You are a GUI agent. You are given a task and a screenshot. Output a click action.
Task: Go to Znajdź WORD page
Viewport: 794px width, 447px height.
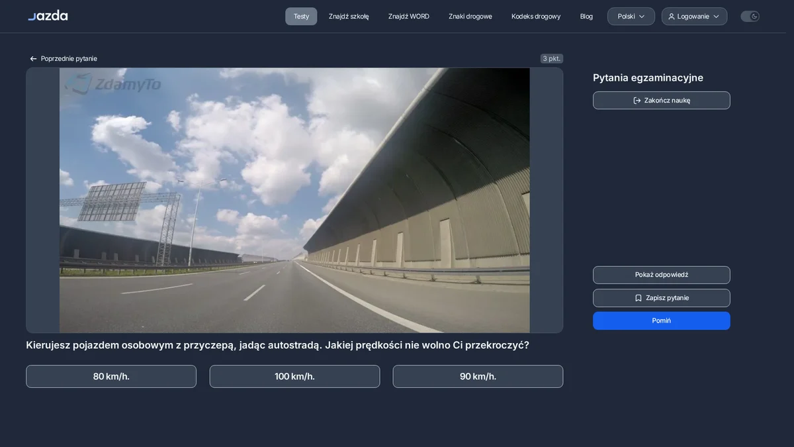(x=409, y=17)
